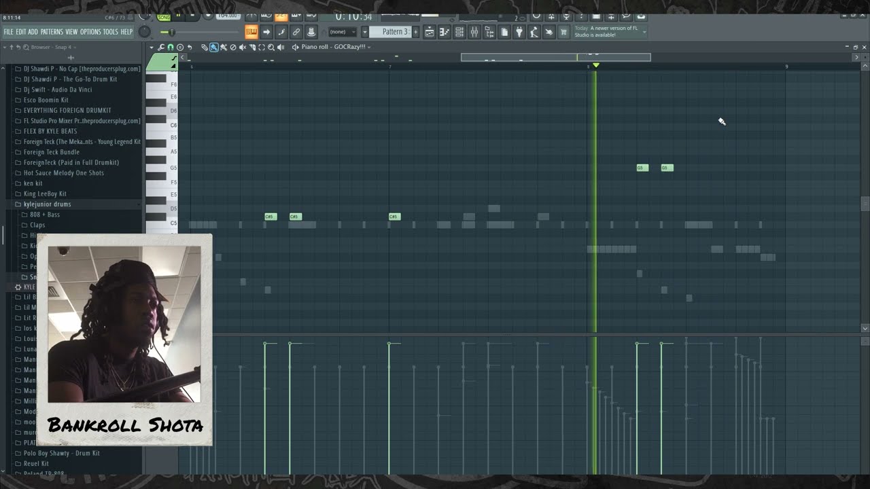870x489 pixels.
Task: Open the OPTIONS menu
Action: [x=90, y=31]
